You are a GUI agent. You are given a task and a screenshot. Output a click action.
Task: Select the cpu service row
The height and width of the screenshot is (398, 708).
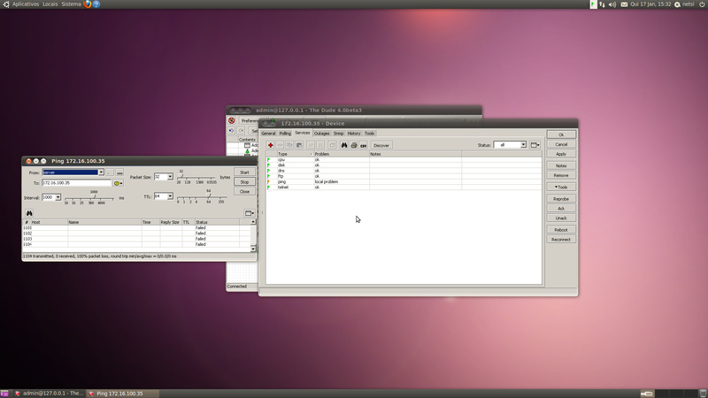[x=404, y=160]
